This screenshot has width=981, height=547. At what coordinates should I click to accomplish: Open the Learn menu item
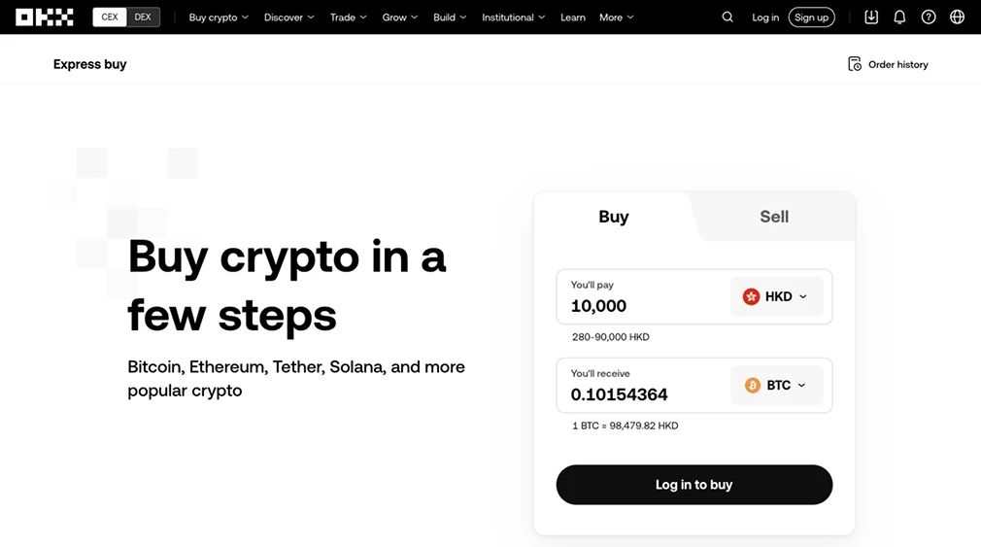[x=572, y=17]
